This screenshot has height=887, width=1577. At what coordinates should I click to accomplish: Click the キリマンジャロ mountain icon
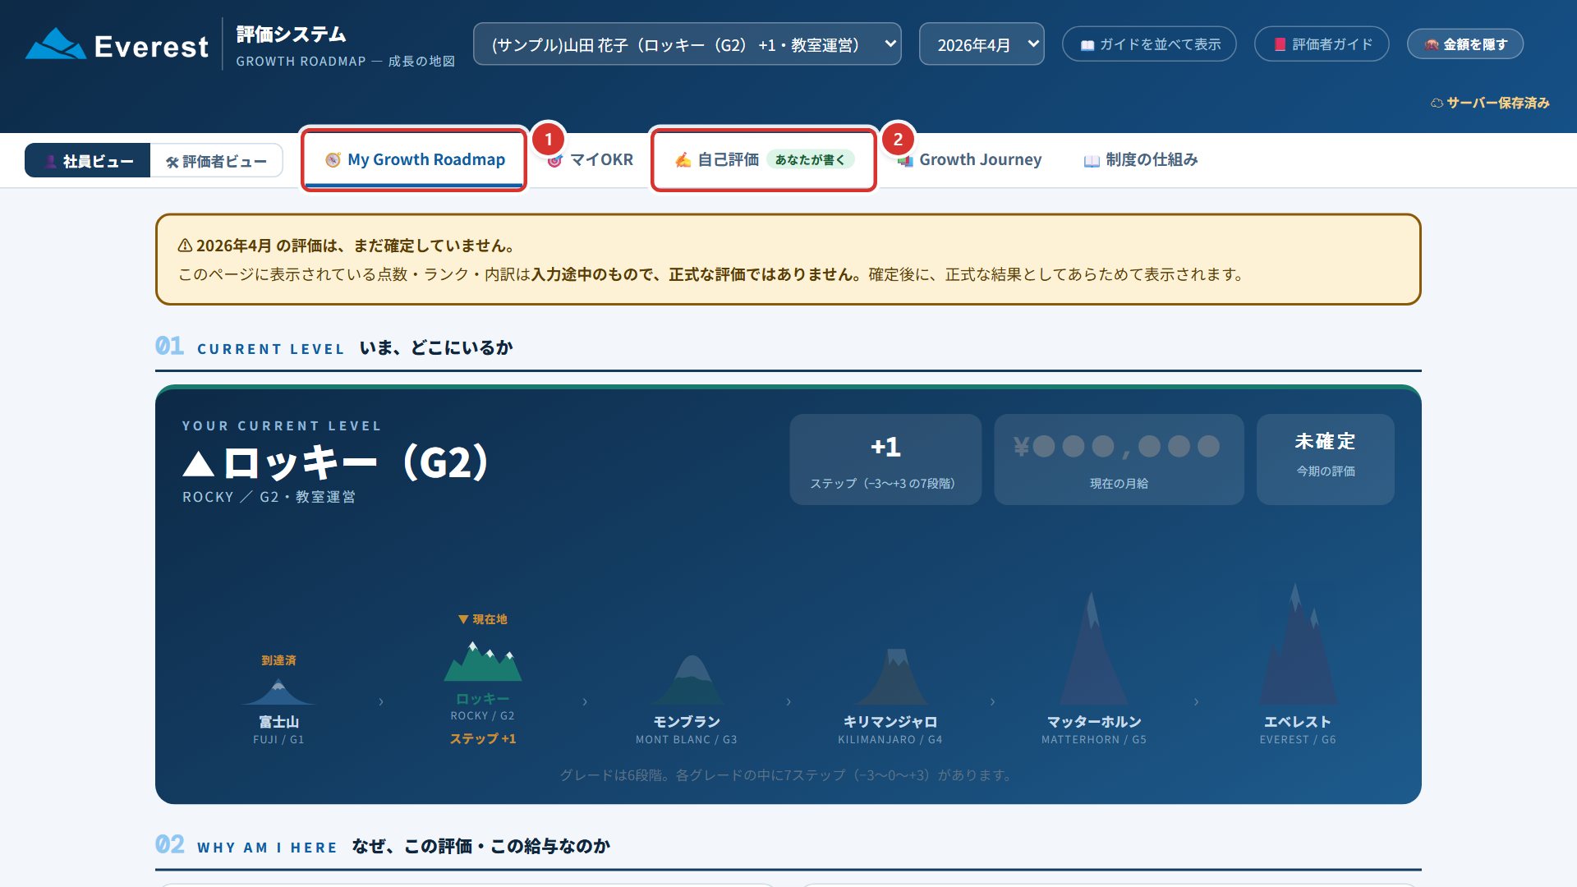[x=892, y=677]
